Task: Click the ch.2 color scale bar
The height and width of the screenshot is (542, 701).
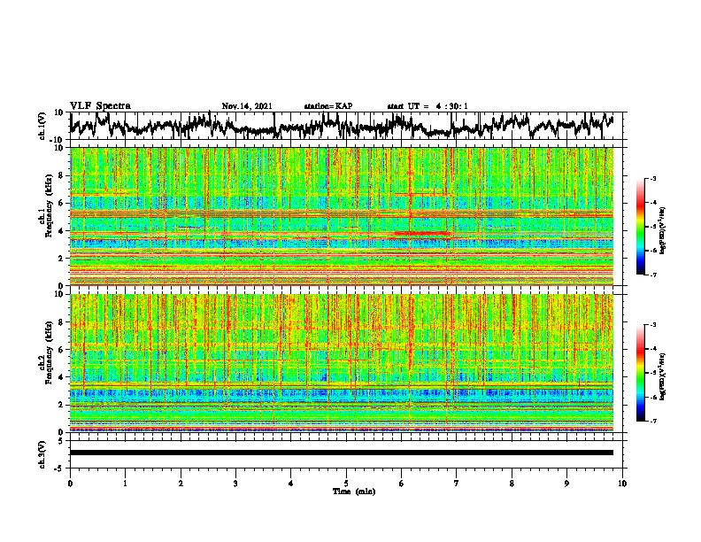Action: point(641,373)
